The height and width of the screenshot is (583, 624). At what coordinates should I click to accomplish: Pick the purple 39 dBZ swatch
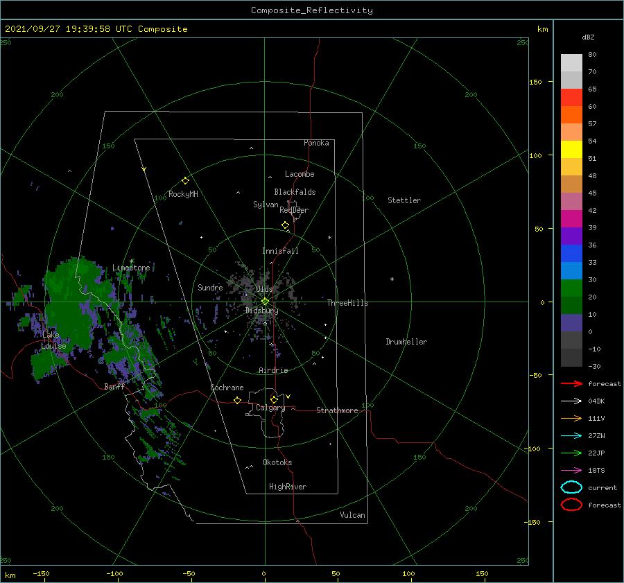click(x=571, y=236)
